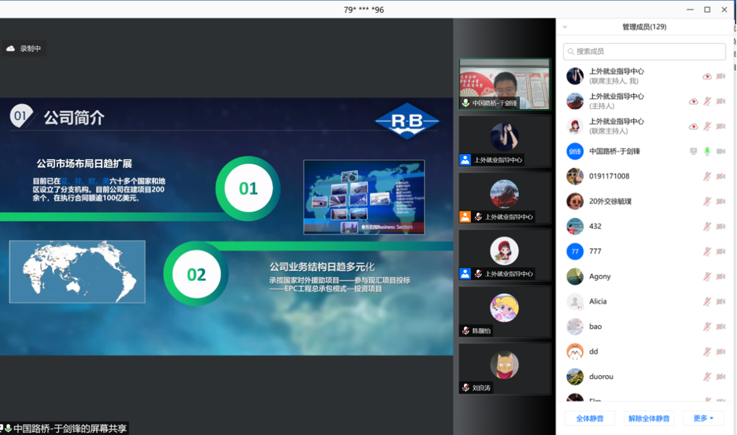Click the 全体静音 button

click(590, 418)
